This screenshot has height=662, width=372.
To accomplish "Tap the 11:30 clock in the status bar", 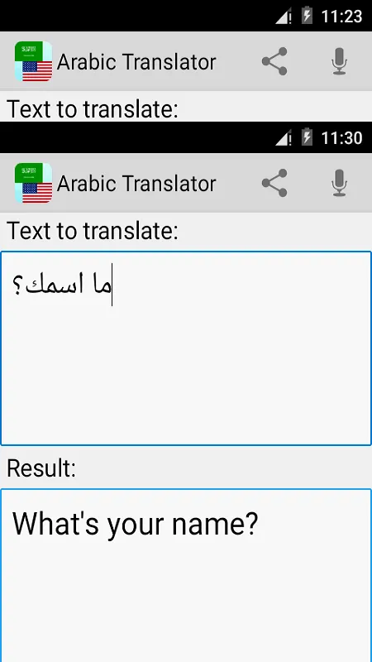I will [341, 138].
